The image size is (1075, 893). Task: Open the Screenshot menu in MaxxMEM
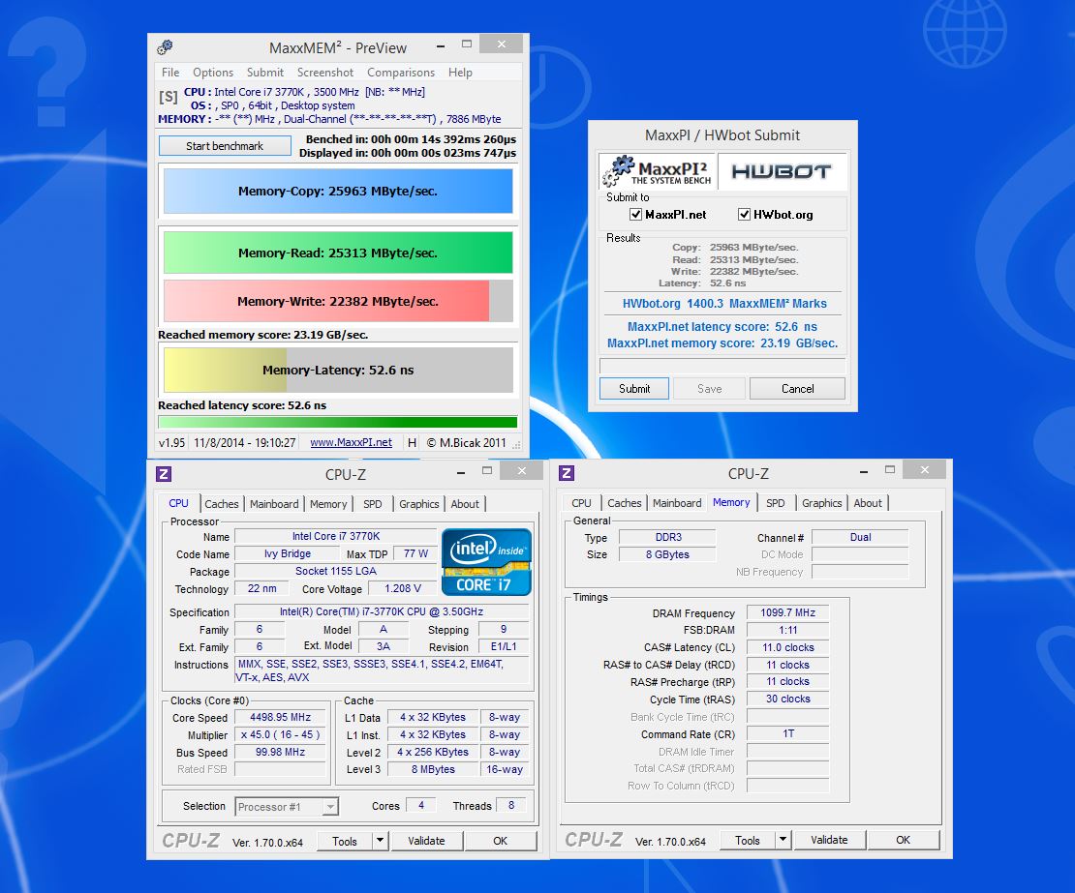pos(325,72)
